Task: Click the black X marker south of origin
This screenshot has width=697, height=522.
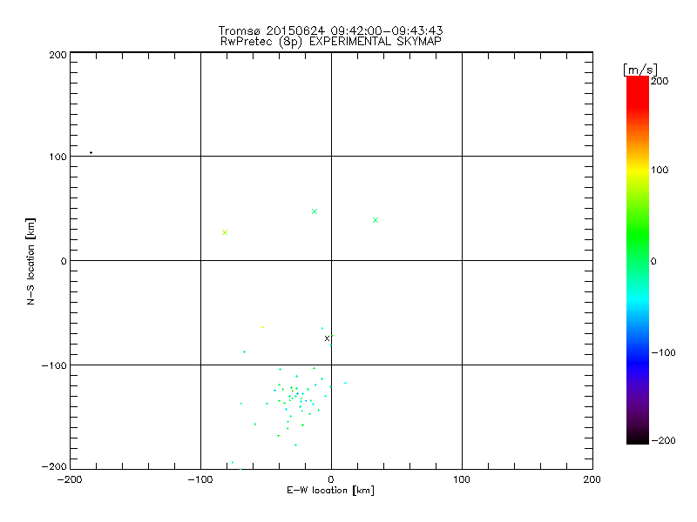Action: pyautogui.click(x=327, y=338)
